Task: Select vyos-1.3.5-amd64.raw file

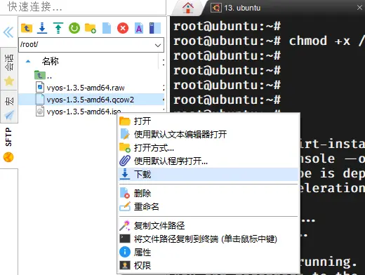Action: (91, 88)
